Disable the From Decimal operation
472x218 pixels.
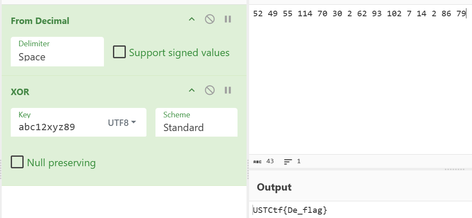[x=210, y=19]
